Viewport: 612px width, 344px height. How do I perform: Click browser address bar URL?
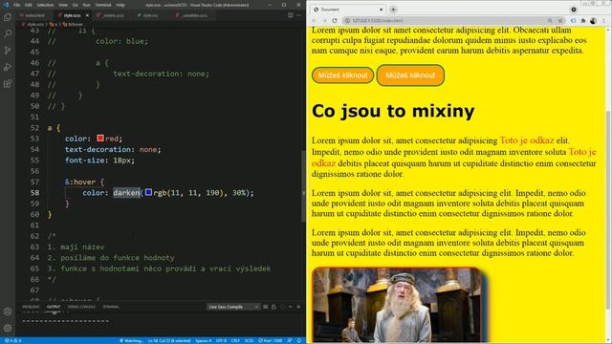(377, 21)
